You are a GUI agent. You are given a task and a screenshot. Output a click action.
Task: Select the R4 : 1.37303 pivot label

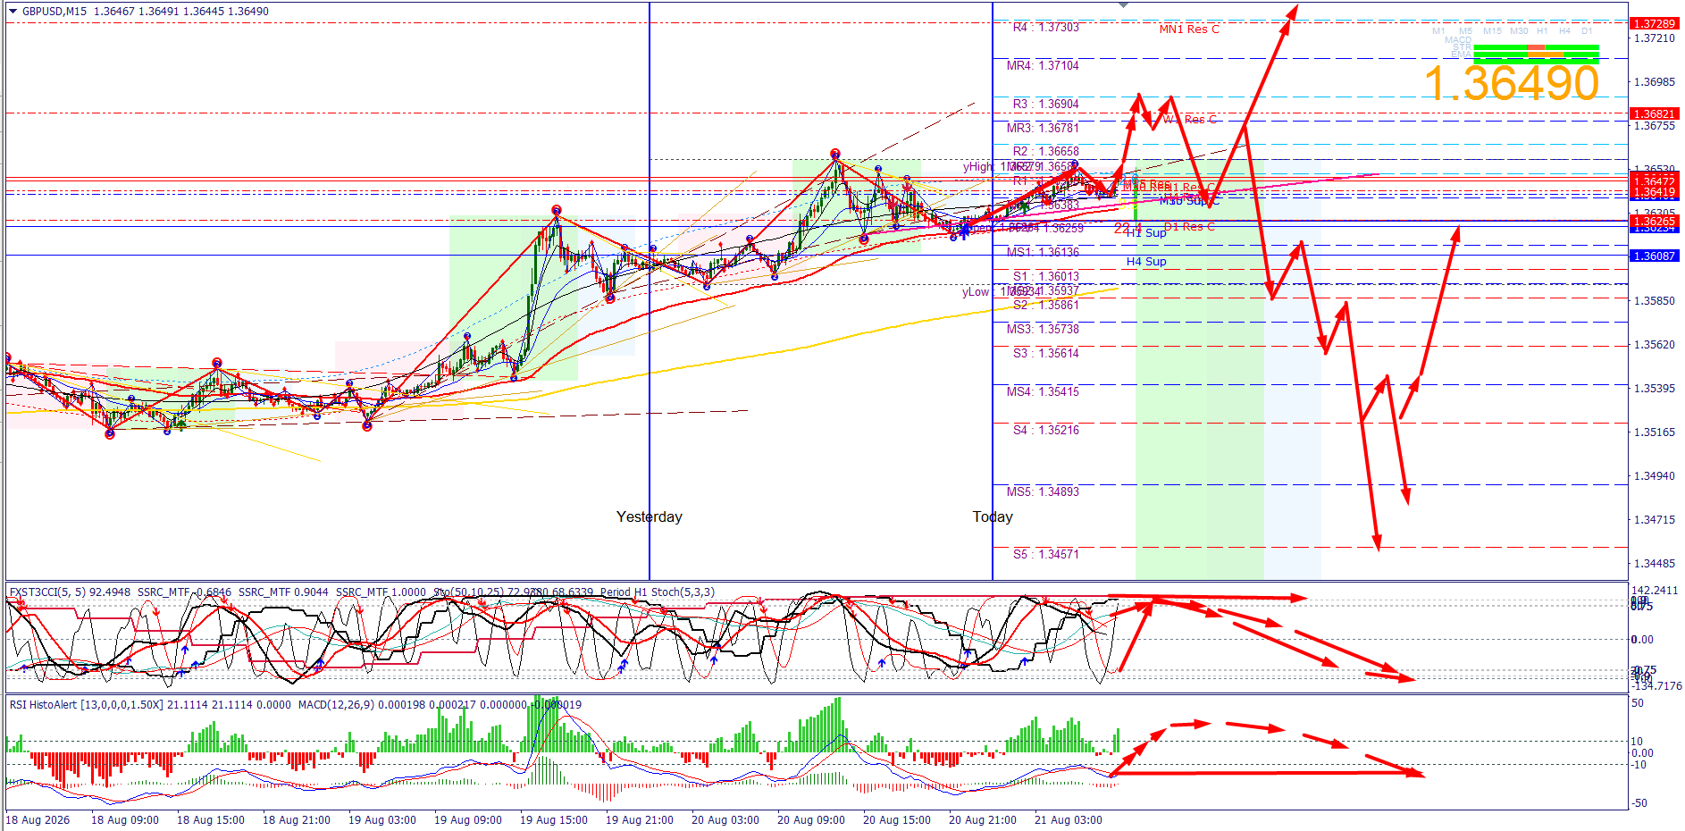1046,28
